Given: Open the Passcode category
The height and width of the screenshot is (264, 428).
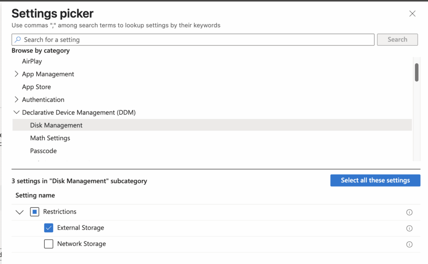Looking at the screenshot, I should (x=43, y=151).
